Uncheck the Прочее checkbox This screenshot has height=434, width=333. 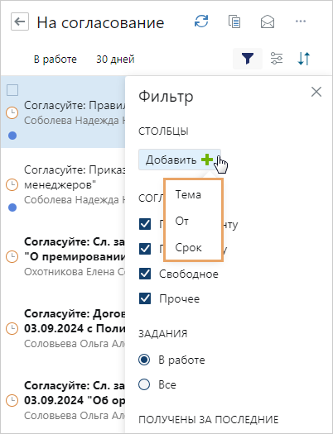[x=145, y=298]
